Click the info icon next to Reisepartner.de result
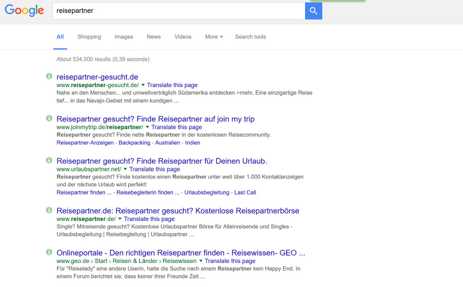Image resolution: width=463 pixels, height=287 pixels. 49,211
